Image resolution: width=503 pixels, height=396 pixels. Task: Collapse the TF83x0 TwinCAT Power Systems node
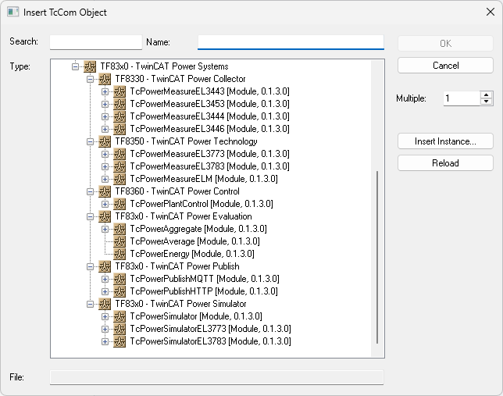(x=75, y=66)
